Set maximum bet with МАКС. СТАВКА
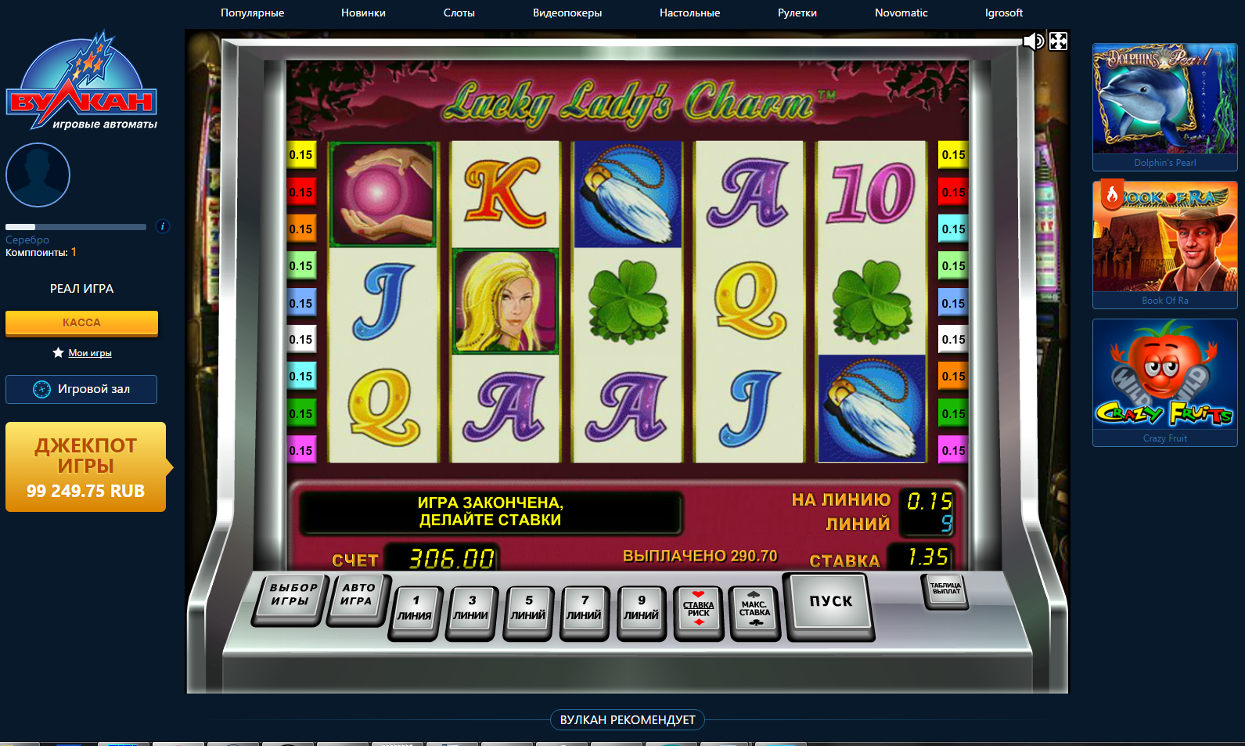 [x=754, y=611]
